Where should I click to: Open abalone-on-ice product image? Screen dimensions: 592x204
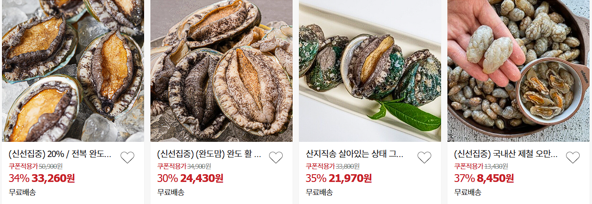[73, 71]
